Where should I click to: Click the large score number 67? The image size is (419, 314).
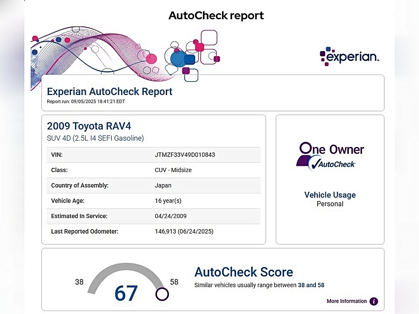pos(126,293)
